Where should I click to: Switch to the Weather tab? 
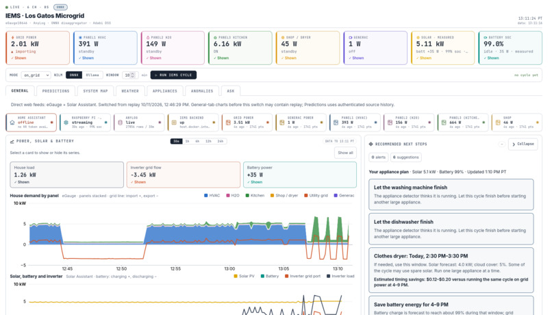click(x=130, y=91)
